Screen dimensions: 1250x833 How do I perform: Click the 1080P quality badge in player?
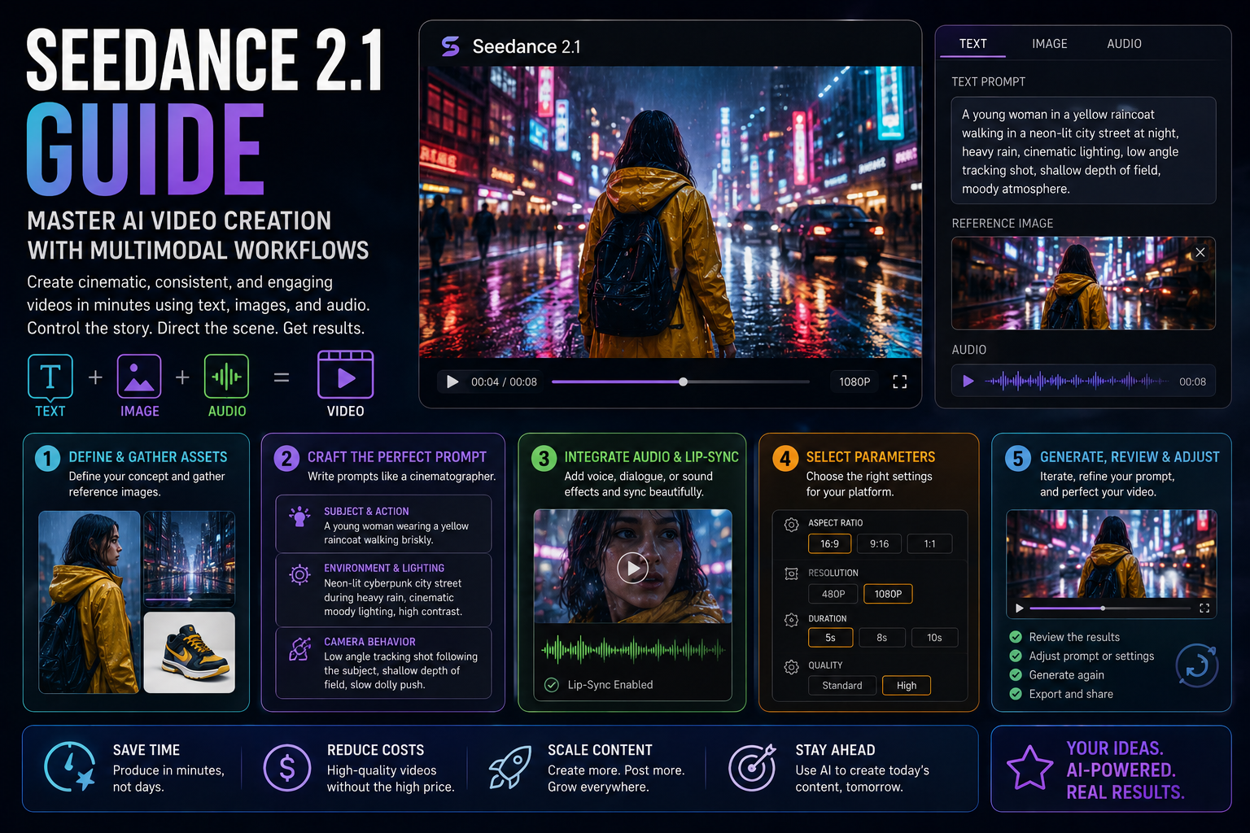pyautogui.click(x=854, y=382)
